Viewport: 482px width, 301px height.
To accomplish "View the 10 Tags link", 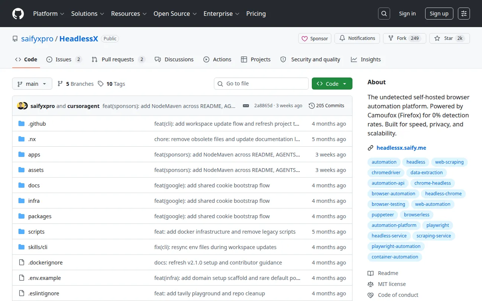I will pos(111,84).
